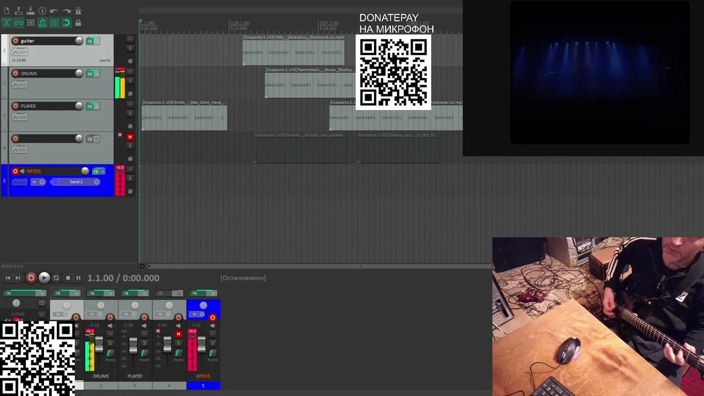Toggle FX bypass on RP355 track panel
The height and width of the screenshot is (396, 704).
(x=102, y=172)
